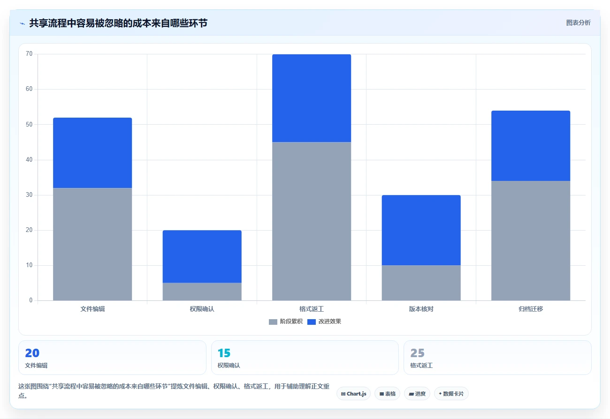Open the data card showing 15 权限确认
This screenshot has width=610, height=419.
pos(305,358)
